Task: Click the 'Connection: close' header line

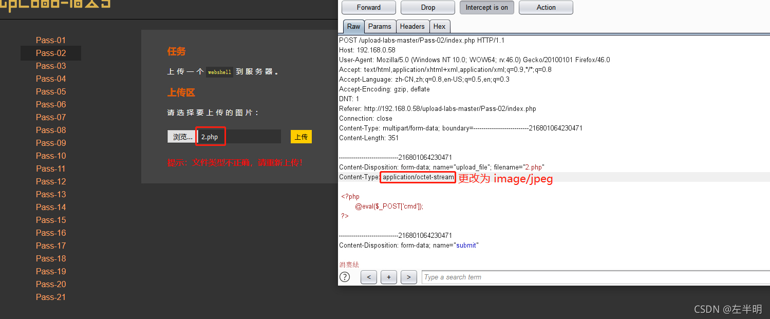Action: (366, 118)
